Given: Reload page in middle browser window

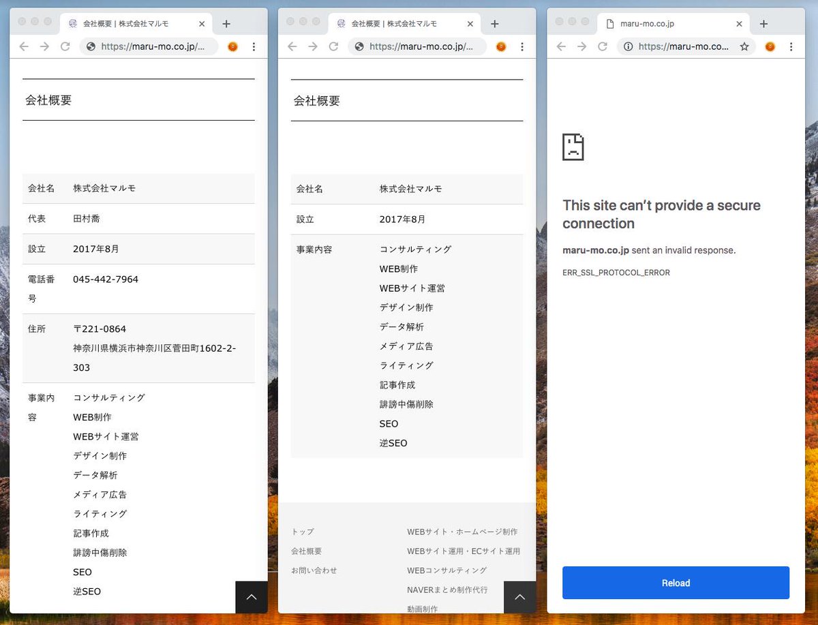Looking at the screenshot, I should pyautogui.click(x=334, y=46).
